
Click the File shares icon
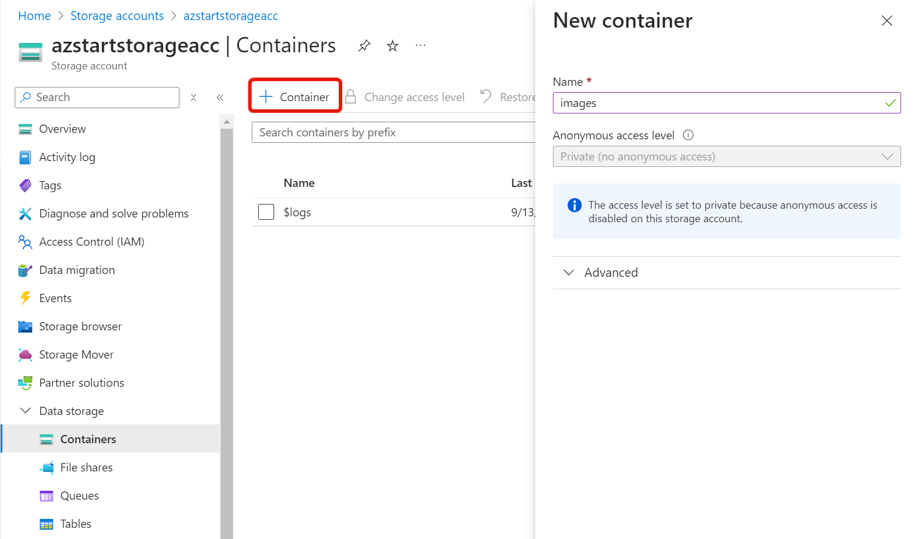pyautogui.click(x=46, y=468)
